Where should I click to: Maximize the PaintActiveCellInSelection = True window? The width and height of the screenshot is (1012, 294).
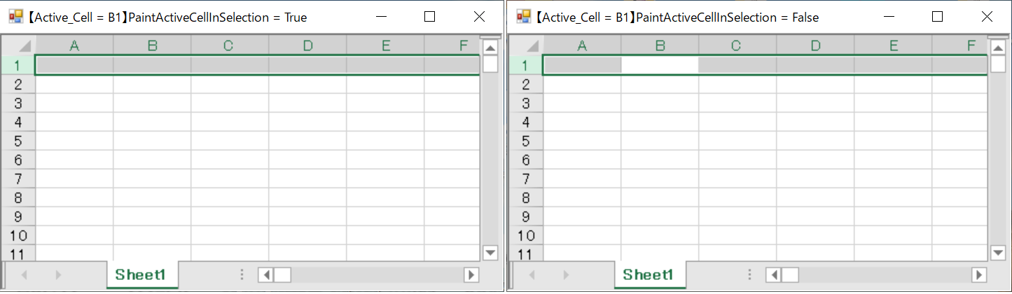coord(430,17)
